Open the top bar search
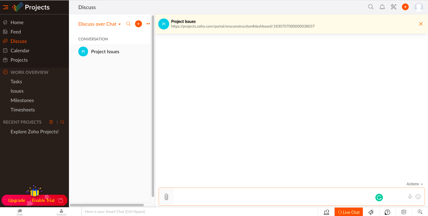Screen dimensions: 428x216 click(371, 7)
